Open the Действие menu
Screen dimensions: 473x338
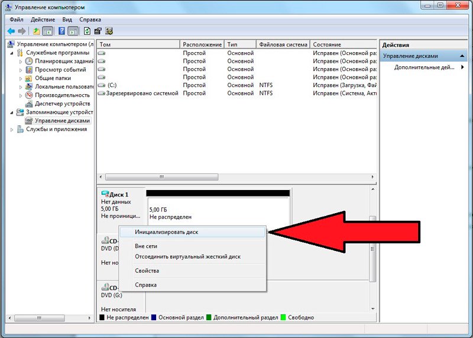[43, 20]
